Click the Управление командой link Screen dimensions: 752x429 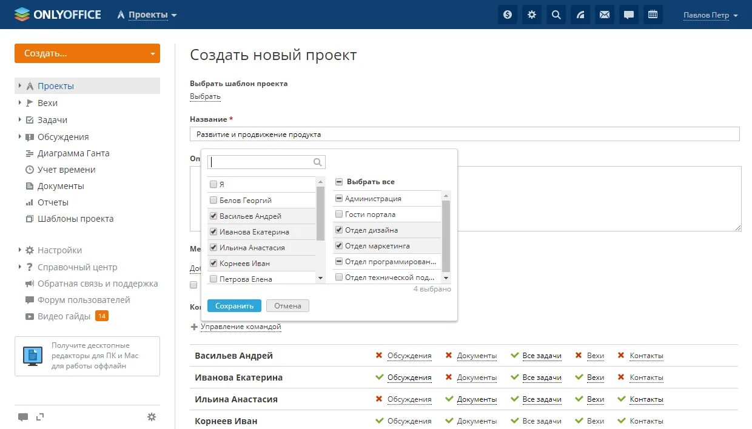coord(241,327)
